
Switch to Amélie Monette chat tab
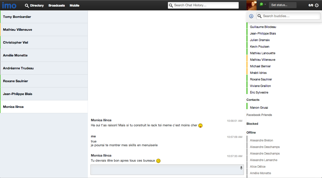(x=44, y=55)
